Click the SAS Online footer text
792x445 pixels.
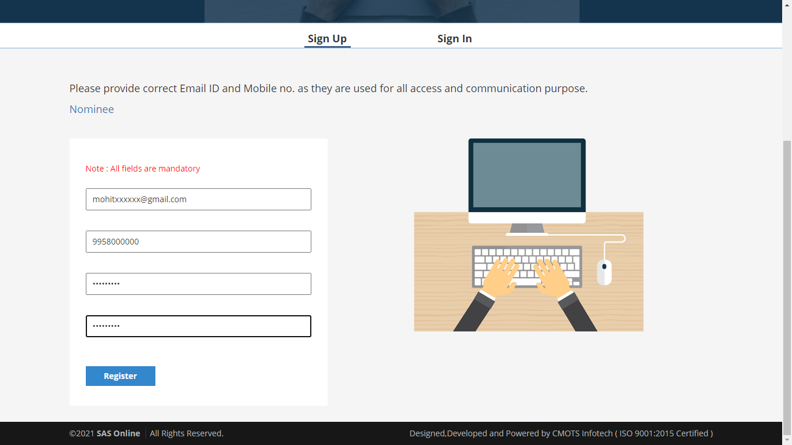click(118, 433)
